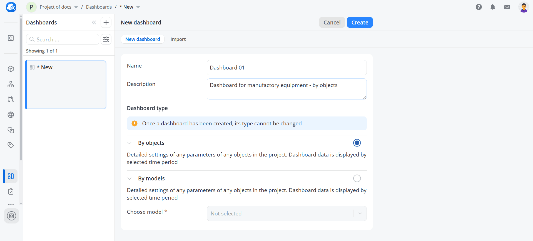The width and height of the screenshot is (533, 241).
Task: Collapse the Dashboards side panel
Action: coord(94,23)
